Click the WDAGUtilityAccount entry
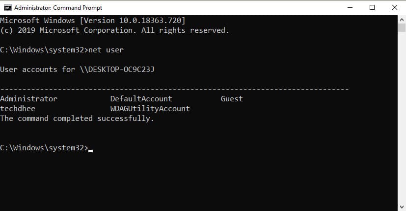 coord(150,108)
